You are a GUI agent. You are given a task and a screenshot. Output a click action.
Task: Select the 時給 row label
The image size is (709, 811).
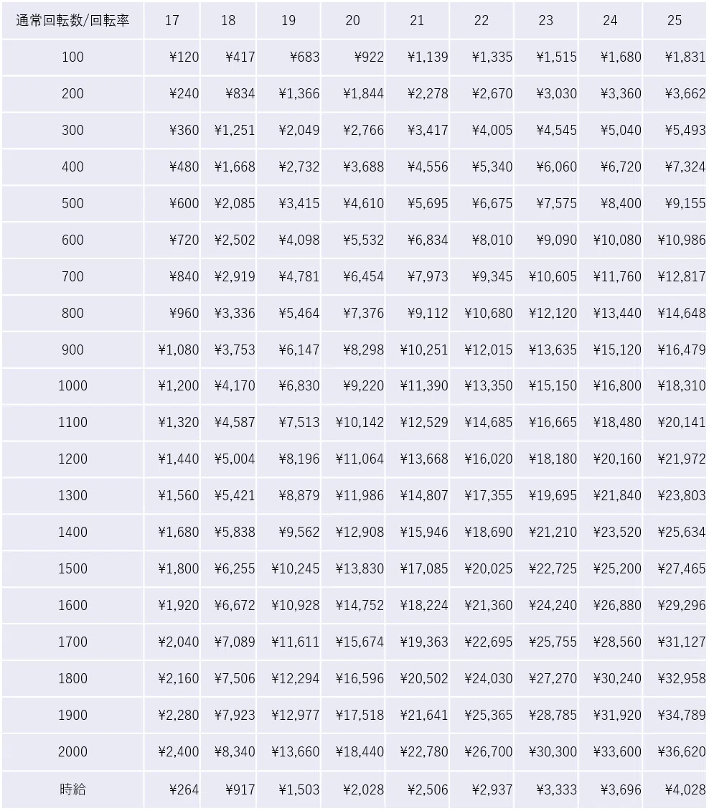tap(72, 789)
